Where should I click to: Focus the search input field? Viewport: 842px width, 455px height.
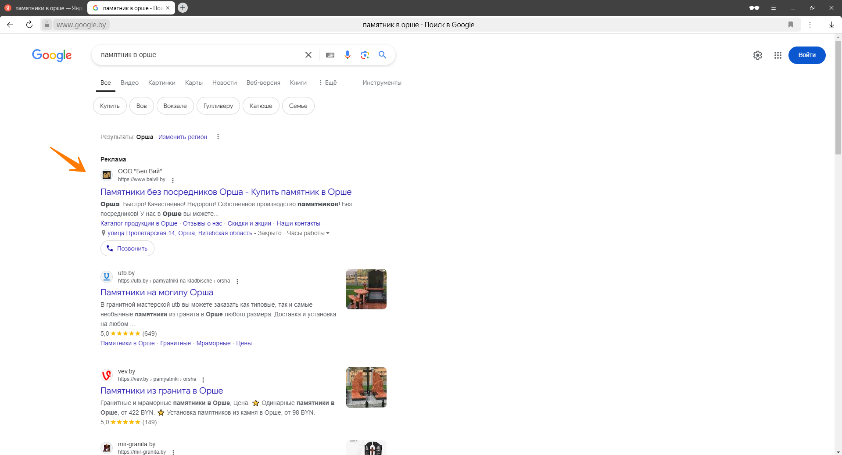tap(200, 55)
